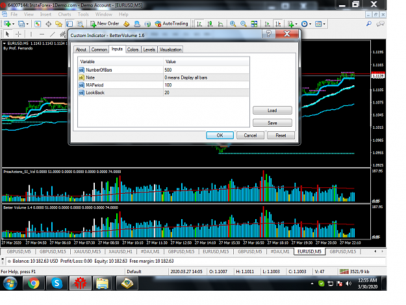Viewport: 406px width, 305px height.
Task: Switch to the Visualization tab
Action: 170,49
